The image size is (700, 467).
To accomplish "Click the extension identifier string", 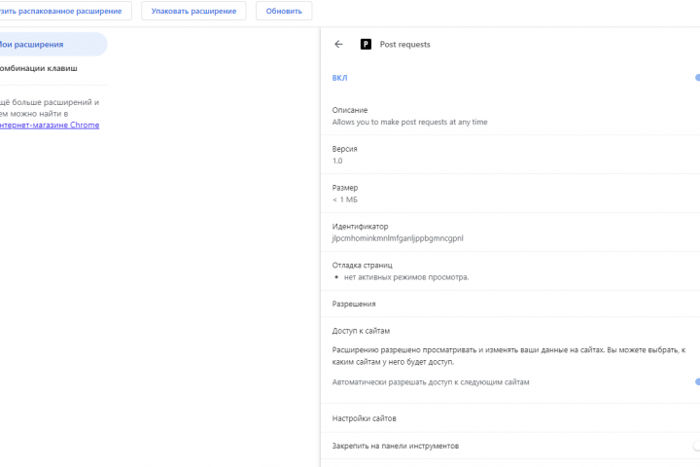I will click(398, 237).
